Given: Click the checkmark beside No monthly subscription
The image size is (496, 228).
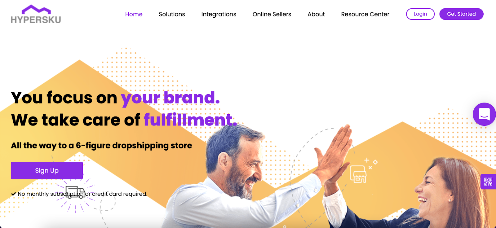Looking at the screenshot, I should point(13,194).
